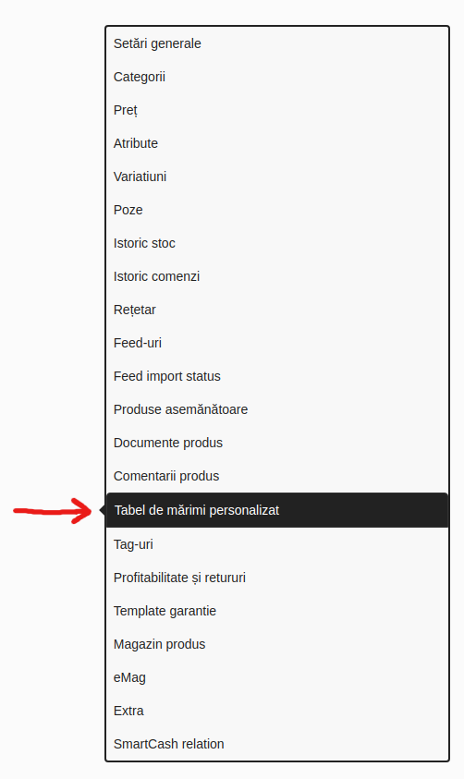464x779 pixels.
Task: Open Documente produs section
Action: tap(276, 444)
